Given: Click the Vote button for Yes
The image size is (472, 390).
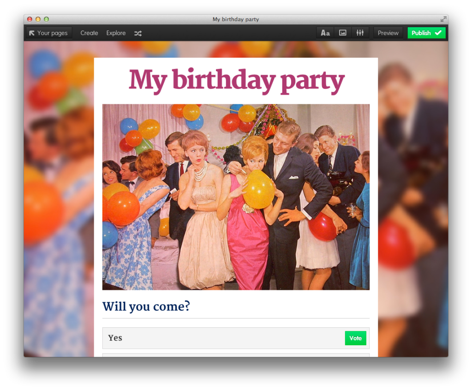Looking at the screenshot, I should [x=356, y=338].
